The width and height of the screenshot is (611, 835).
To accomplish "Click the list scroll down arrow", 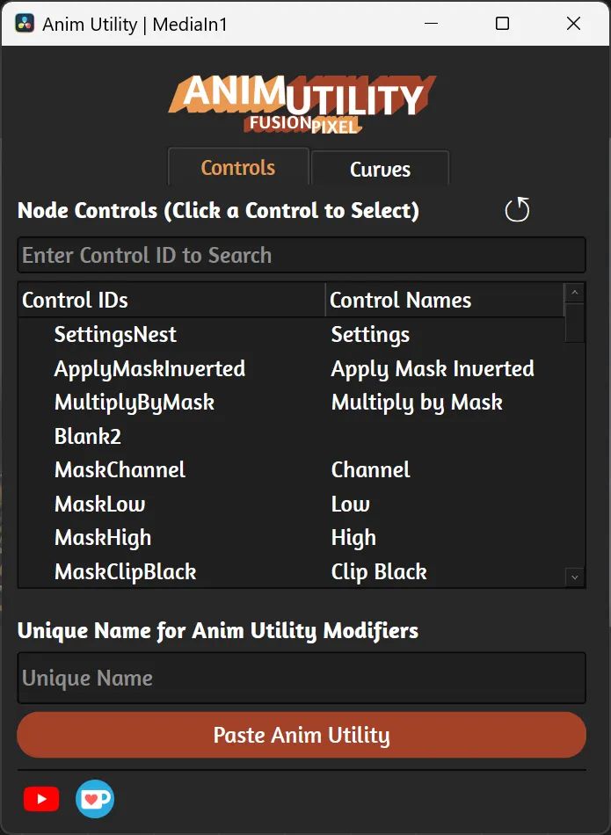I will pos(575,577).
